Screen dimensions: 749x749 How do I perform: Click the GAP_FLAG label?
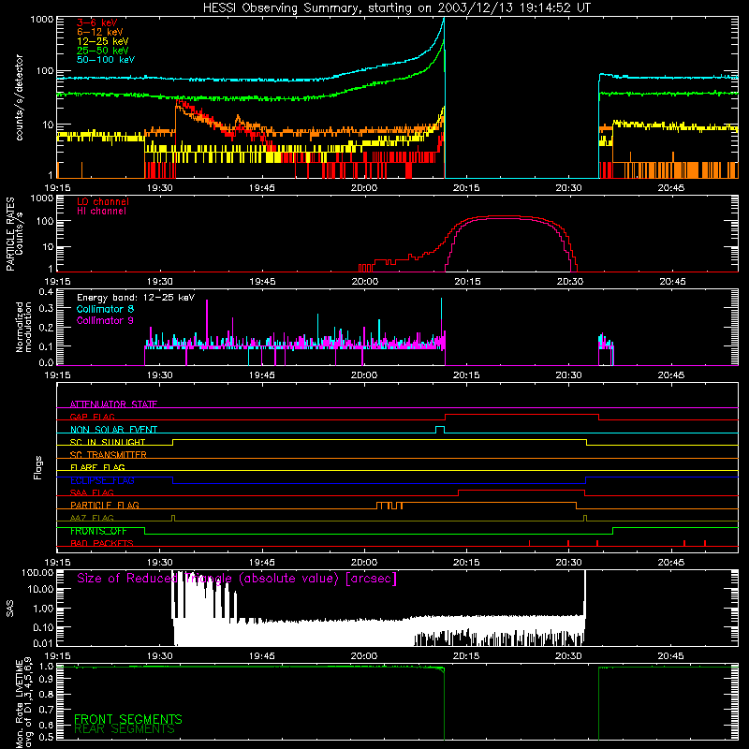92,417
